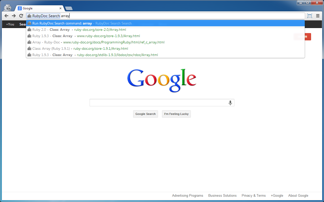The width and height of the screenshot is (324, 202).
Task: Open the Chrome menu (hamburger icon)
Action: point(318,16)
